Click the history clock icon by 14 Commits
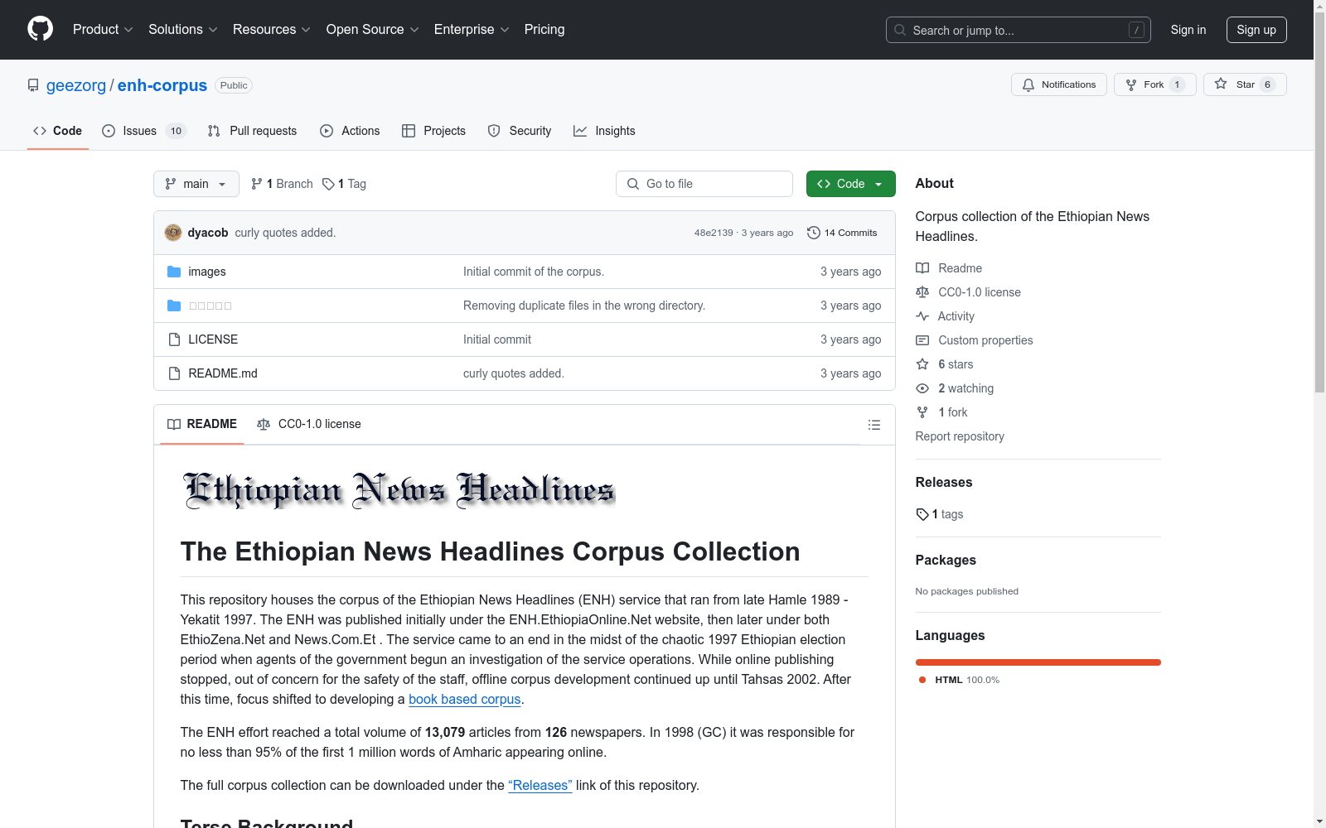 point(814,233)
